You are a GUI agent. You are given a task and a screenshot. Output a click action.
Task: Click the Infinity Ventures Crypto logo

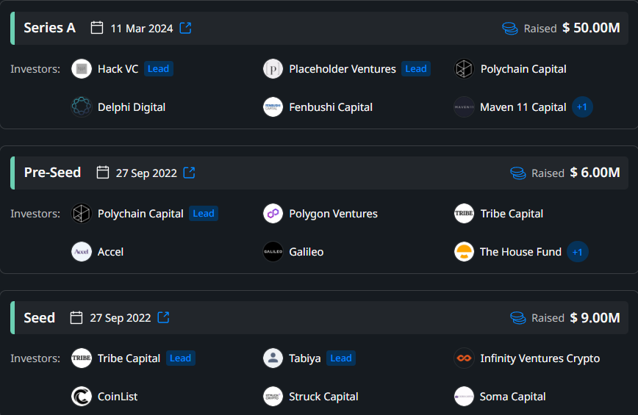coord(465,358)
